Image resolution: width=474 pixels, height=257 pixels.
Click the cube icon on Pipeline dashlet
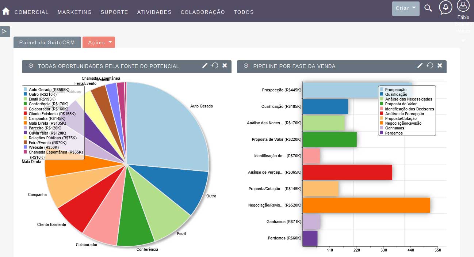246,66
